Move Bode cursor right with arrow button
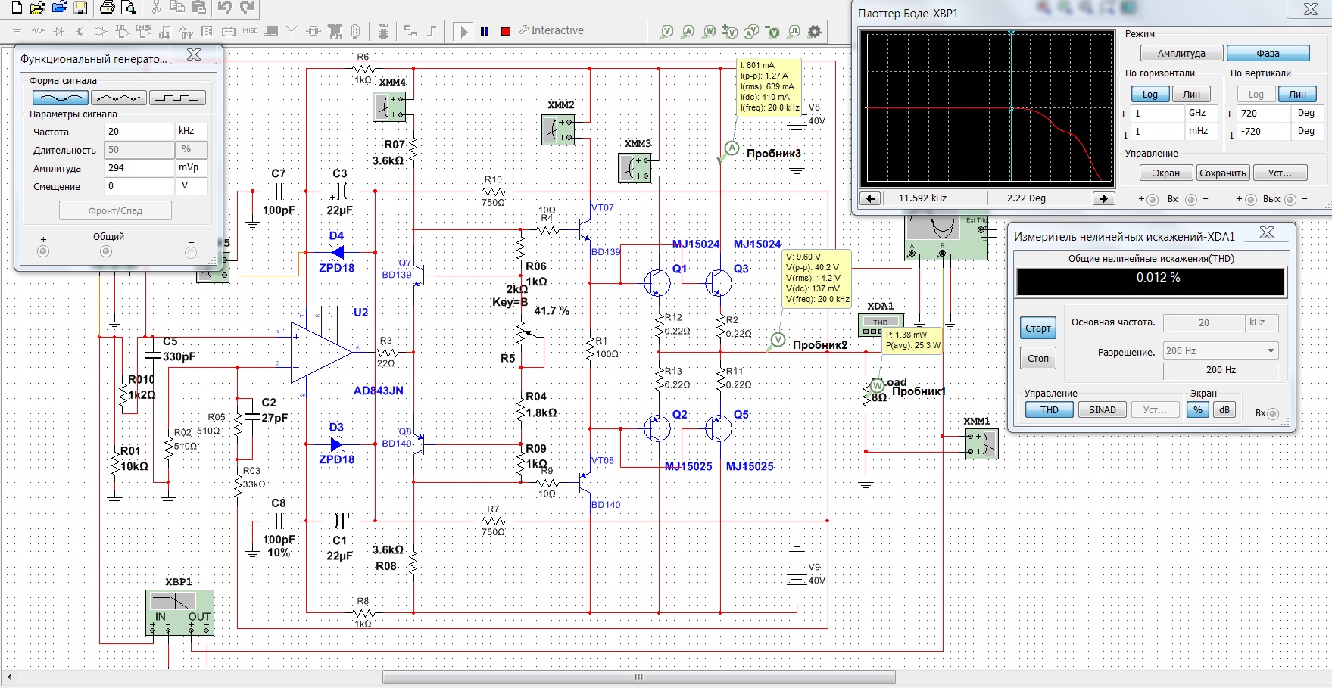Viewport: 1332px width, 688px height. (1103, 198)
